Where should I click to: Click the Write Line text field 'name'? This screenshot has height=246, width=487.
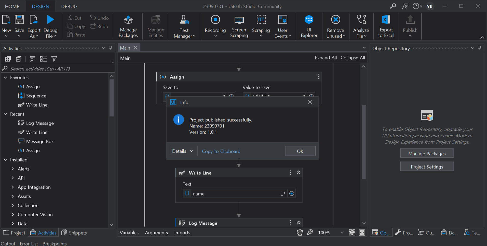[x=235, y=193]
